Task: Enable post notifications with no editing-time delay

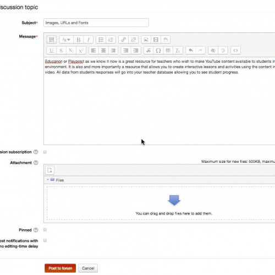Action: click(45, 240)
